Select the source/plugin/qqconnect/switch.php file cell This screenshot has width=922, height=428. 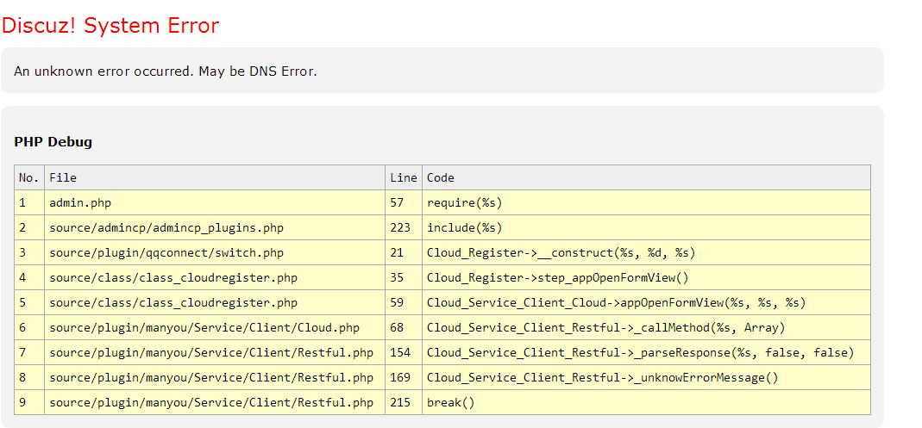point(166,253)
